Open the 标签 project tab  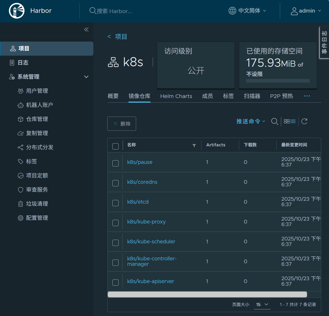coord(228,96)
